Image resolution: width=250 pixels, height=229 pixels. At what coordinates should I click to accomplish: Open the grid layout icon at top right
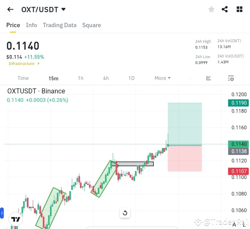coord(239,9)
